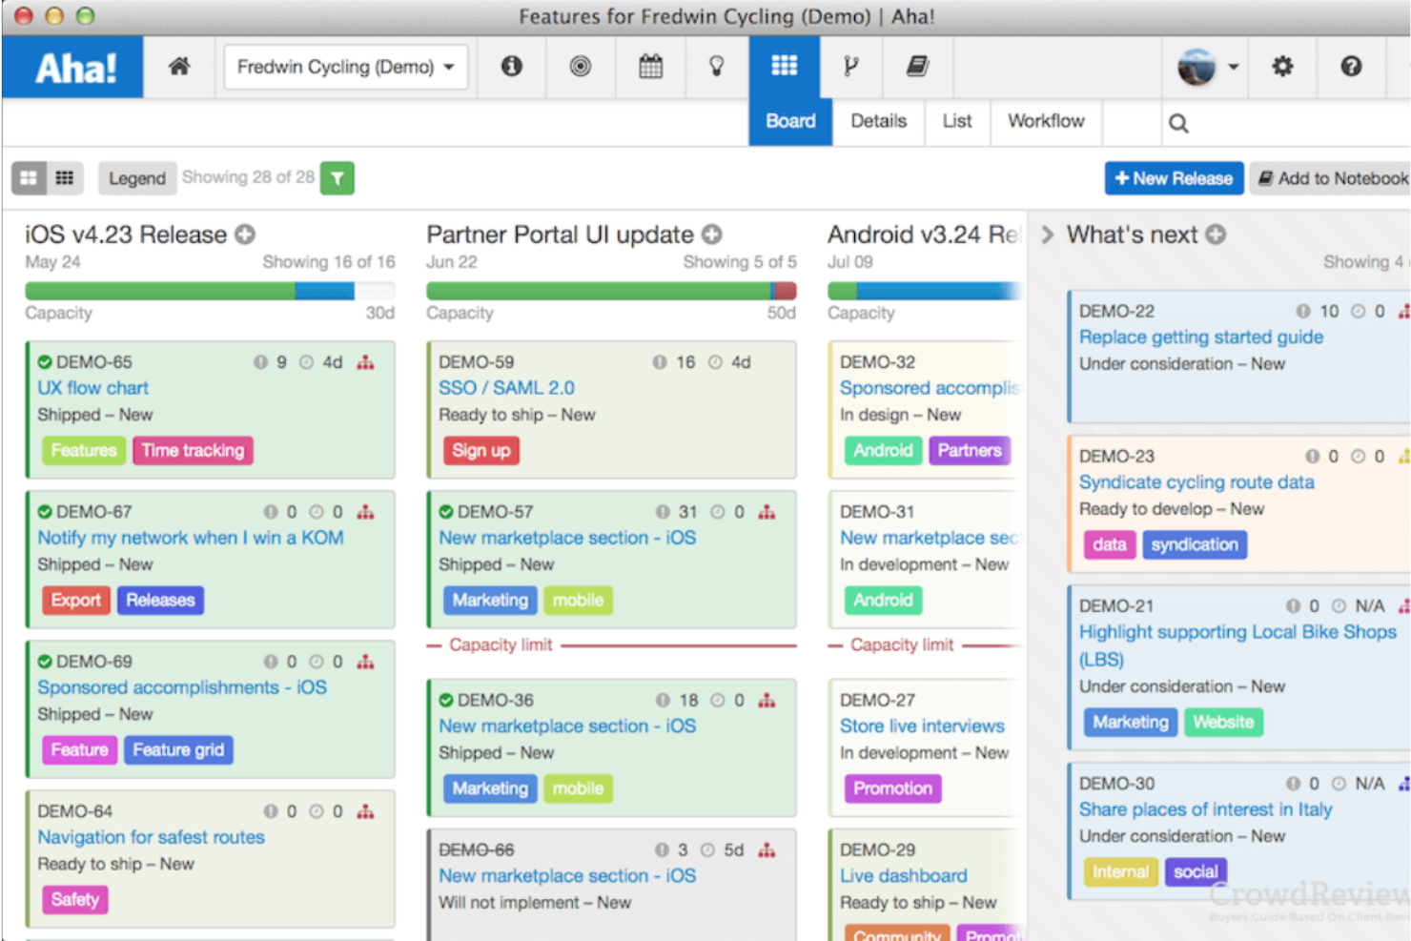The image size is (1411, 941).
Task: Open the green filter funnel button
Action: click(x=337, y=178)
